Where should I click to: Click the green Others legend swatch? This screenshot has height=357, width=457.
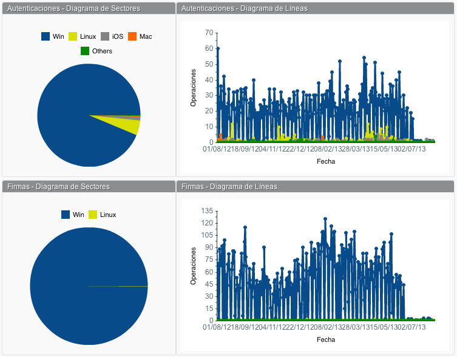(85, 51)
